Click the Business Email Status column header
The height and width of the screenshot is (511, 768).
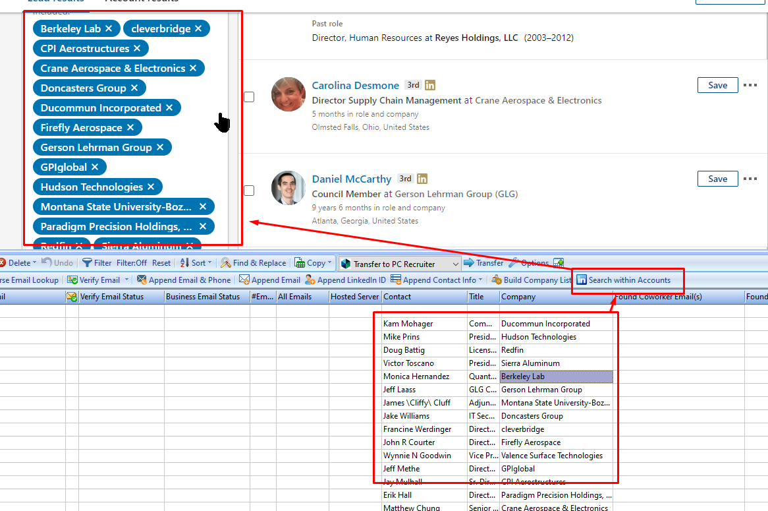point(207,297)
